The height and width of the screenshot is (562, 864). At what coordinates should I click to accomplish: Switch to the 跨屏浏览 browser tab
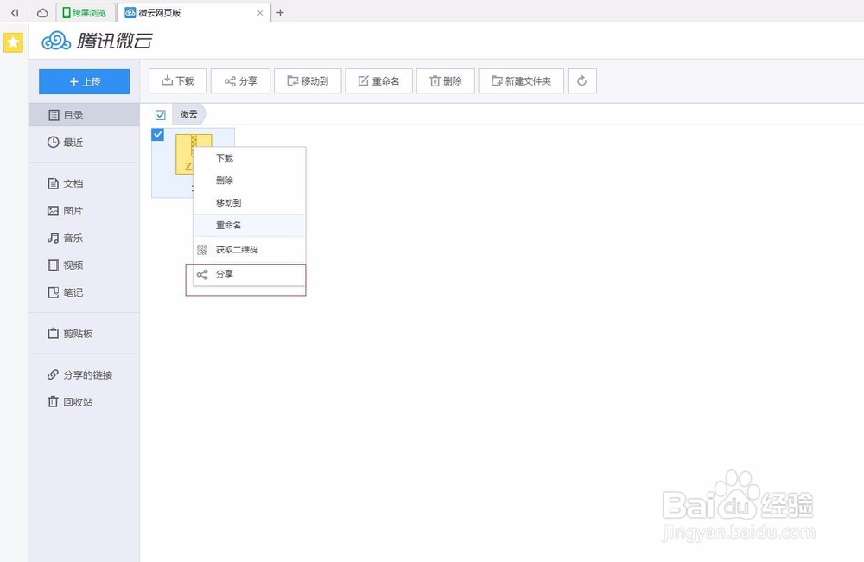point(86,13)
